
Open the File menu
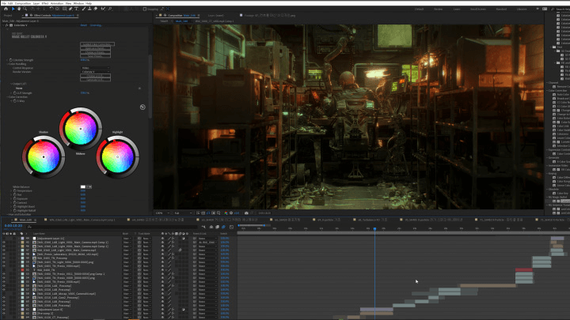pos(4,3)
